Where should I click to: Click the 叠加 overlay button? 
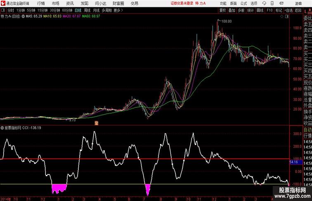tap(232, 10)
